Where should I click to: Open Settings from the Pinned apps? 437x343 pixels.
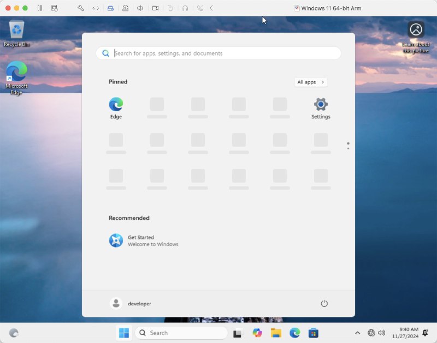(x=320, y=104)
